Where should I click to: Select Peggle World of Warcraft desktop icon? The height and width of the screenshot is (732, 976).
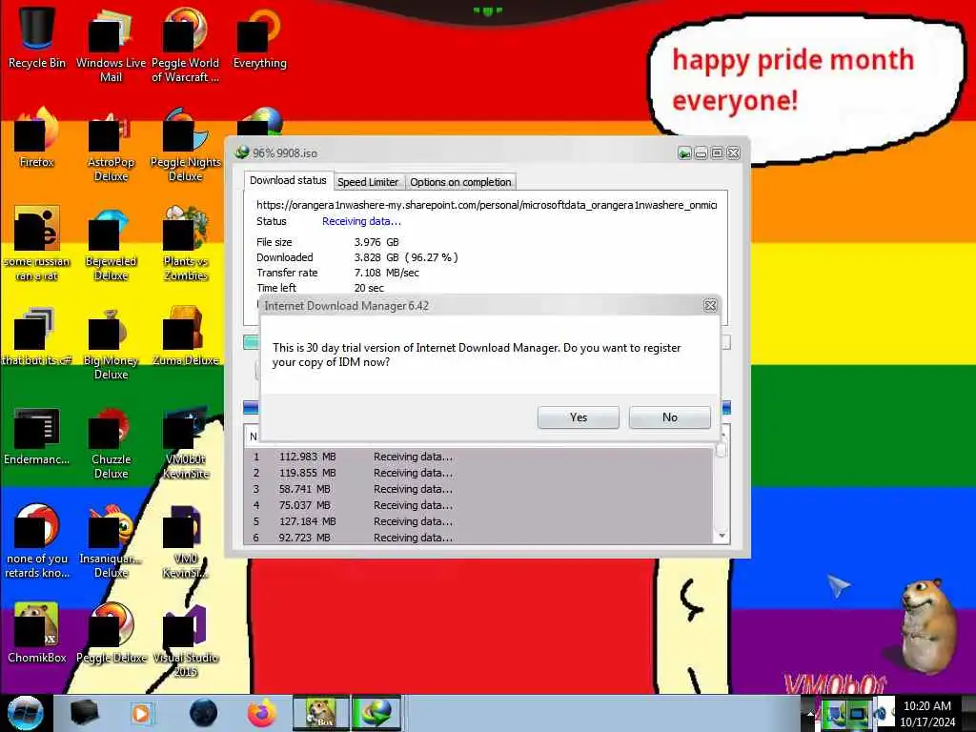pos(186,44)
